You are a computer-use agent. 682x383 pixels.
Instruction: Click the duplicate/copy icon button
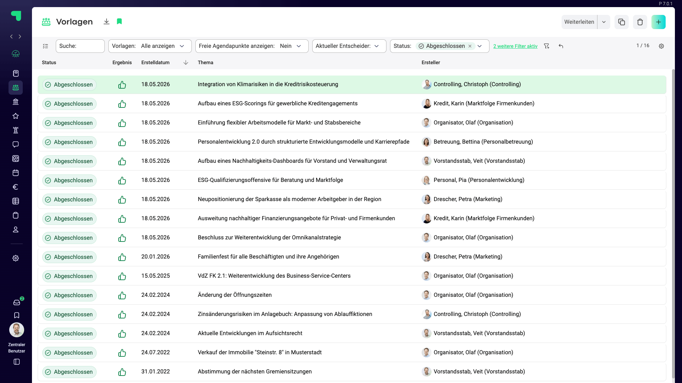coord(622,22)
